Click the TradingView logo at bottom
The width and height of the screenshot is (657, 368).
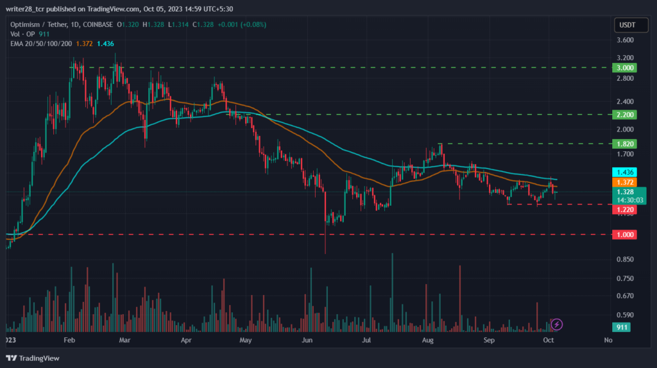click(33, 358)
